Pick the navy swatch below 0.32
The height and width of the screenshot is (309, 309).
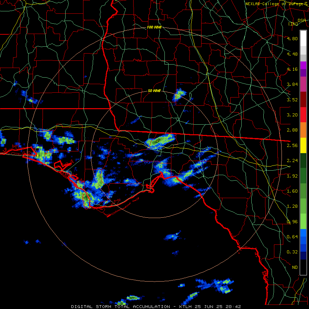click(x=303, y=256)
